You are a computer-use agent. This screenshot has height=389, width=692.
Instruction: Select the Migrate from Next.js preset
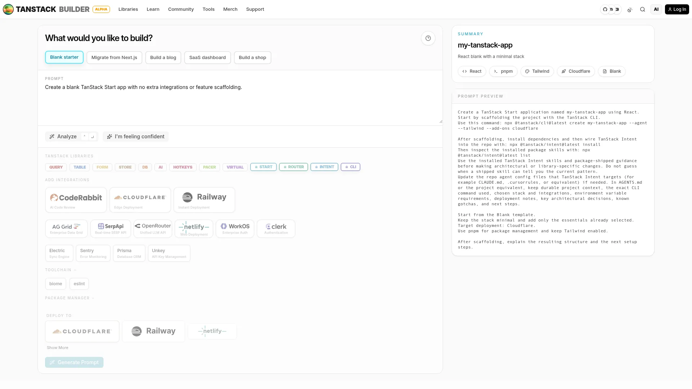coord(114,58)
